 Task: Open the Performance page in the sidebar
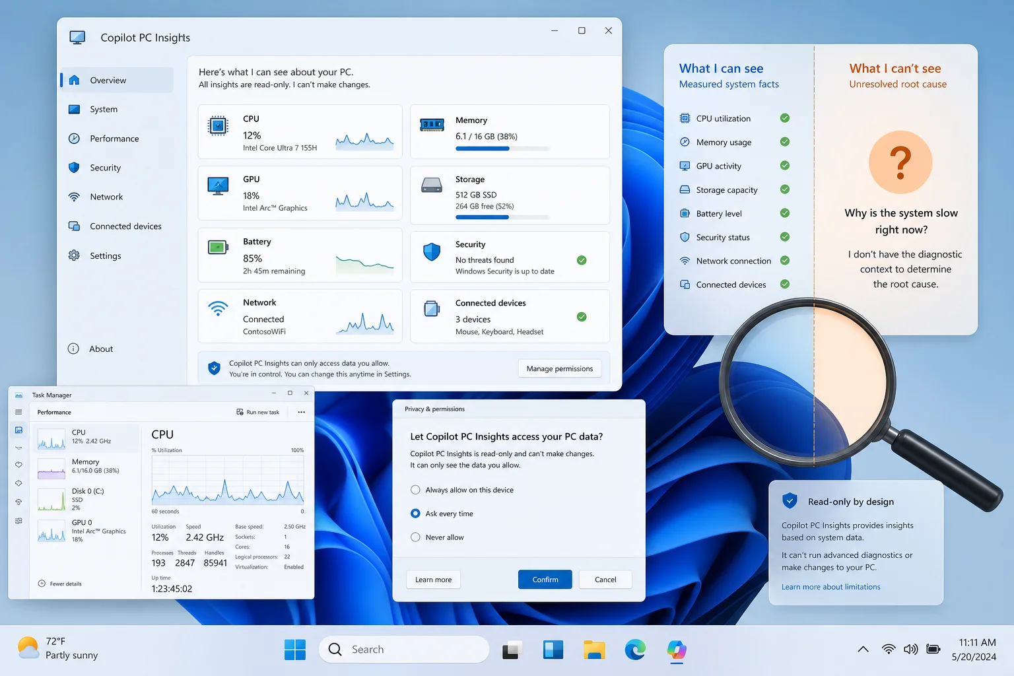[x=116, y=139]
